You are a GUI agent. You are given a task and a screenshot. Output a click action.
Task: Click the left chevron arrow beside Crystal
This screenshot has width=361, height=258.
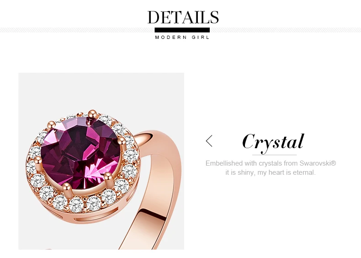click(209, 141)
